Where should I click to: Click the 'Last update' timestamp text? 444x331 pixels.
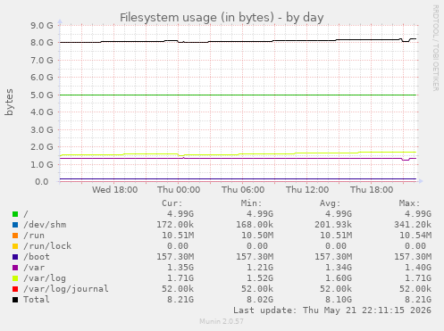point(332,310)
